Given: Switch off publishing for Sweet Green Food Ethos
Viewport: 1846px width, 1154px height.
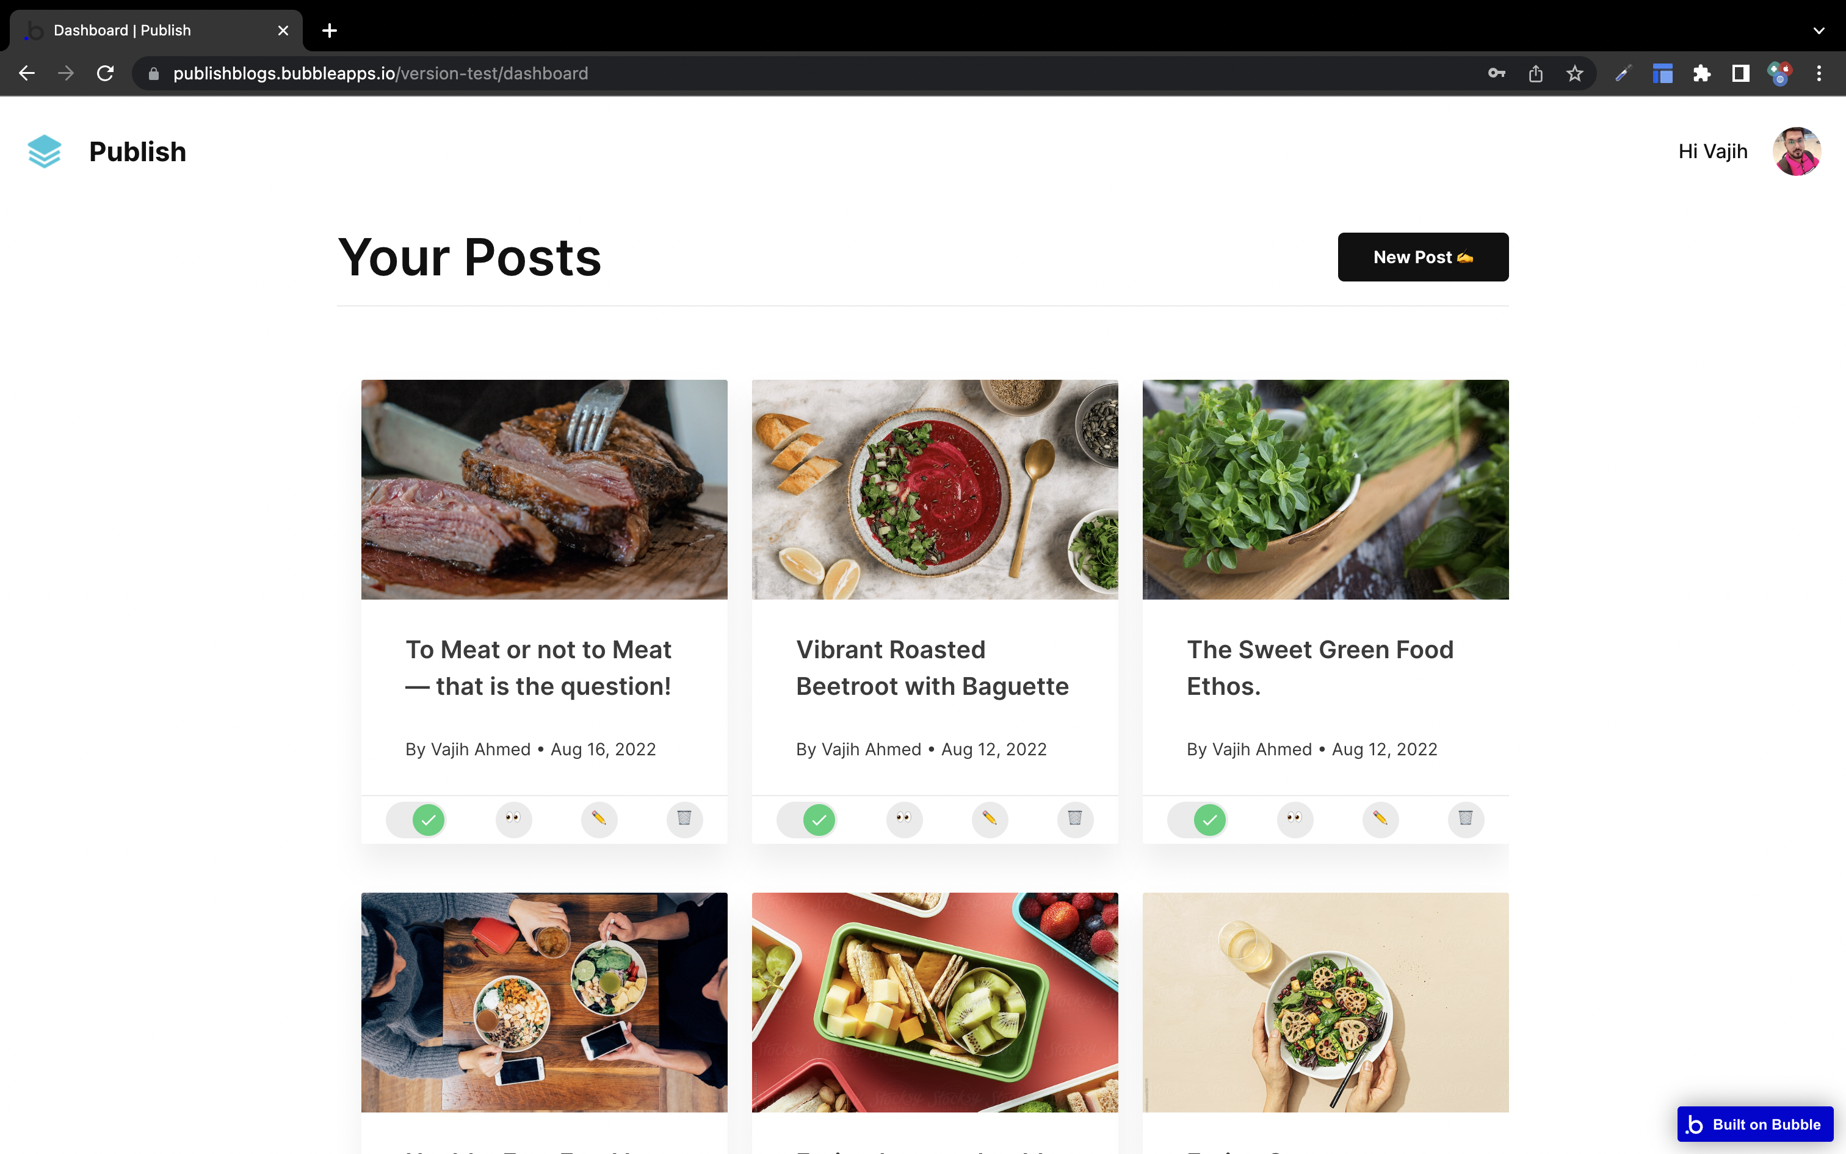Looking at the screenshot, I should (x=1198, y=819).
